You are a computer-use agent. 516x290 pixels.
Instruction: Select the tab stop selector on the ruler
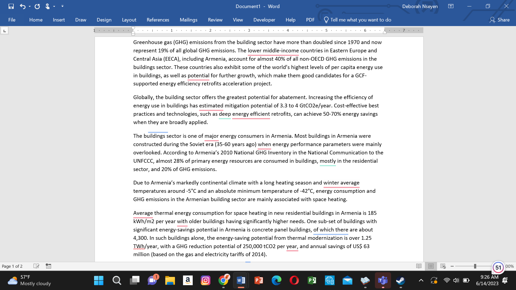tap(4, 30)
